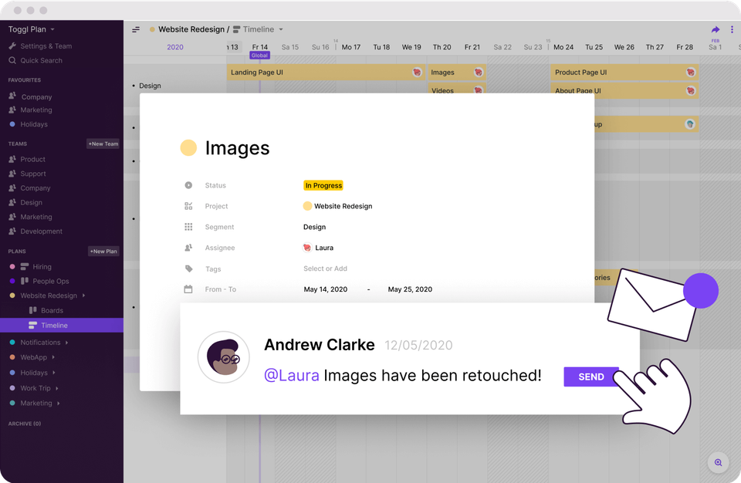Open the kebab menu top right
The image size is (741, 483).
(732, 29)
